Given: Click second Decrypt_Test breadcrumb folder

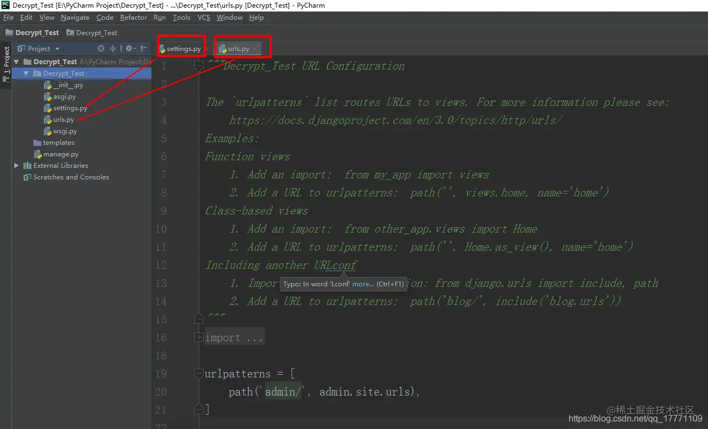Looking at the screenshot, I should [91, 33].
